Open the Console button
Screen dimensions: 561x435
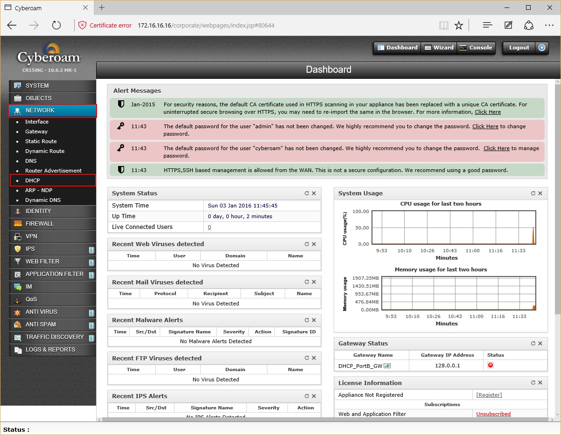[476, 48]
